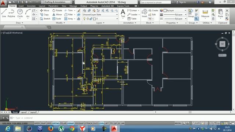Click the Sign In link
This screenshot has height=132, width=235.
tap(182, 2)
